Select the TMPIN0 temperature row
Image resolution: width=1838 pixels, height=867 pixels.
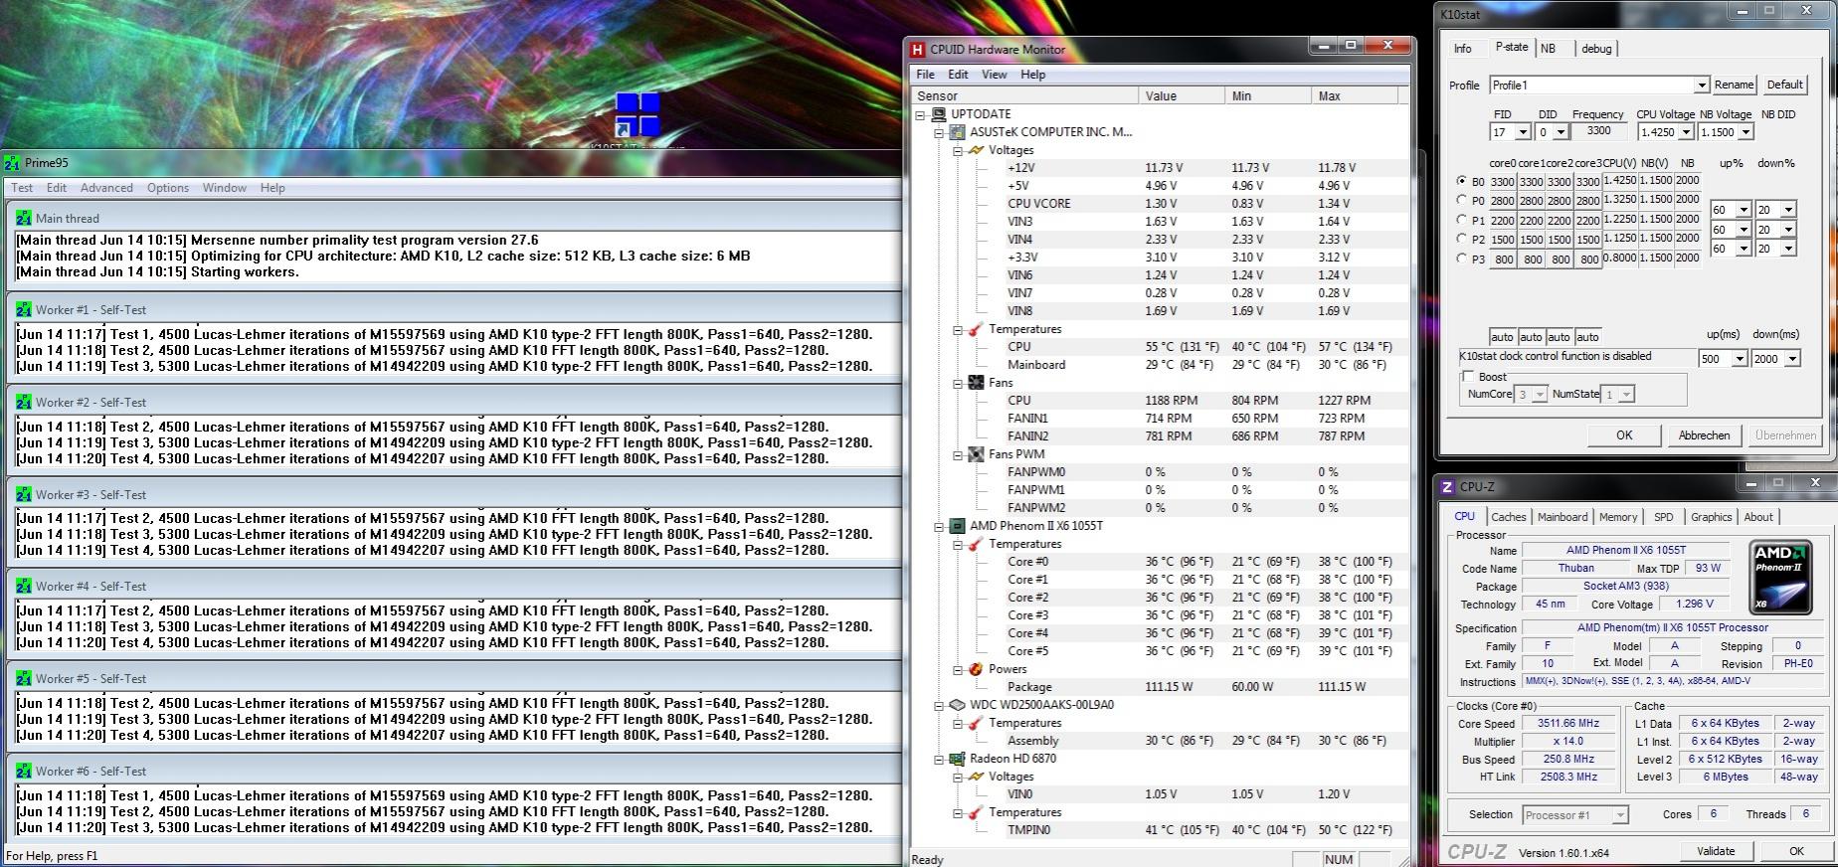tap(1159, 830)
